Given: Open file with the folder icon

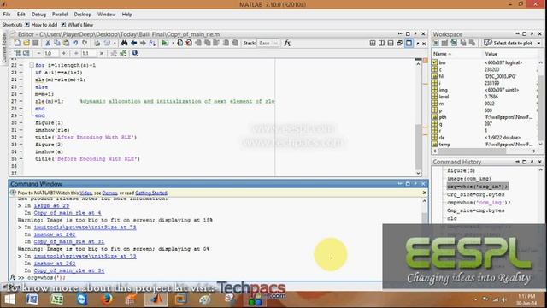Looking at the screenshot, I should [x=26, y=43].
